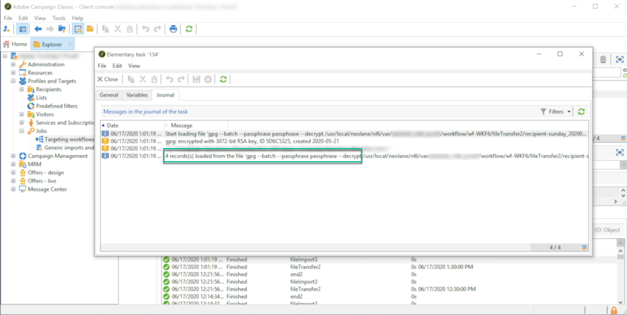Click the green Refresh icon in main toolbar
The image size is (627, 315).
189,28
